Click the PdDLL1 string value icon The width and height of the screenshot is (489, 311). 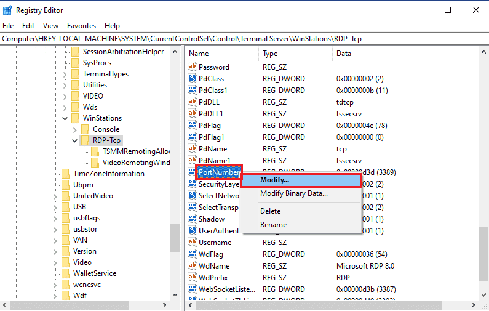[x=193, y=113]
